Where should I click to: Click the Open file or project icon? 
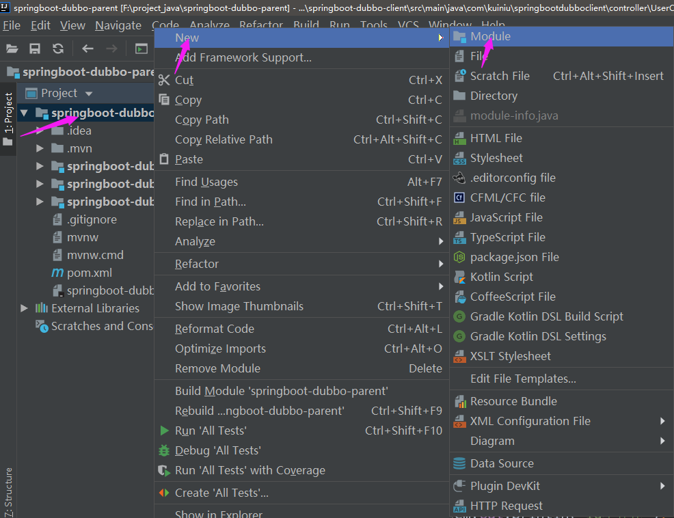point(12,49)
